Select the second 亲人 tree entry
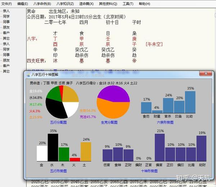The width and height of the screenshot is (216, 187). [x=6, y=44]
